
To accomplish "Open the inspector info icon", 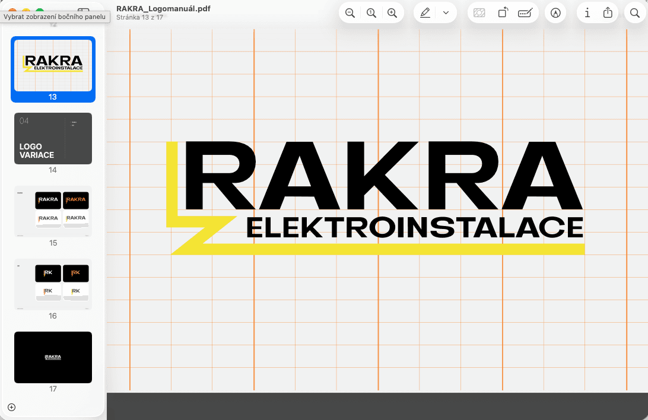I will (x=587, y=13).
